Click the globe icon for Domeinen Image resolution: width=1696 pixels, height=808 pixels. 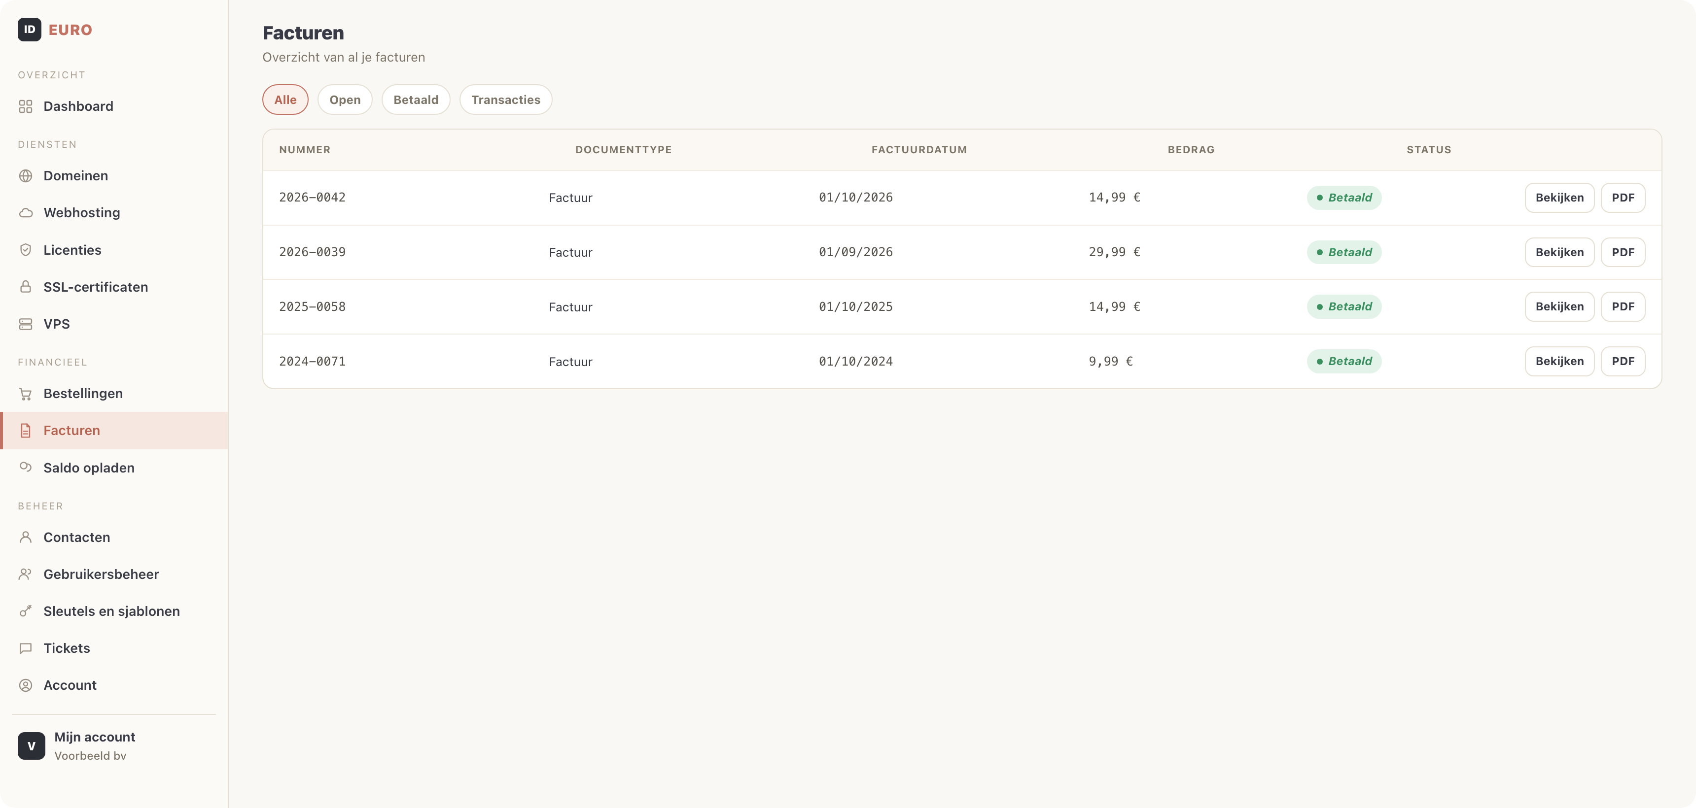pos(26,176)
